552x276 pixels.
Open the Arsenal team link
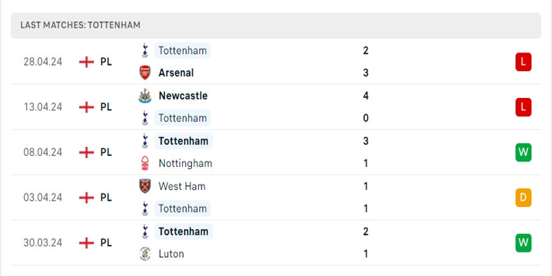176,72
